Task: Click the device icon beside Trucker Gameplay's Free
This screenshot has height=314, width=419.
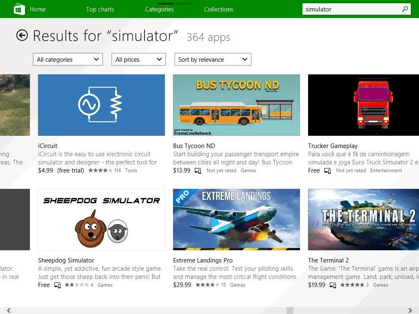Action: (x=327, y=170)
